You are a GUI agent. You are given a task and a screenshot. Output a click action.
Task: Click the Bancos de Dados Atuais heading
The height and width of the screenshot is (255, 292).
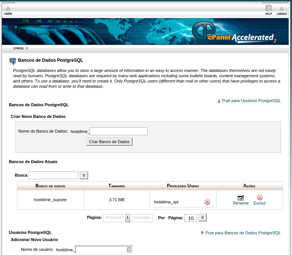coord(33,162)
